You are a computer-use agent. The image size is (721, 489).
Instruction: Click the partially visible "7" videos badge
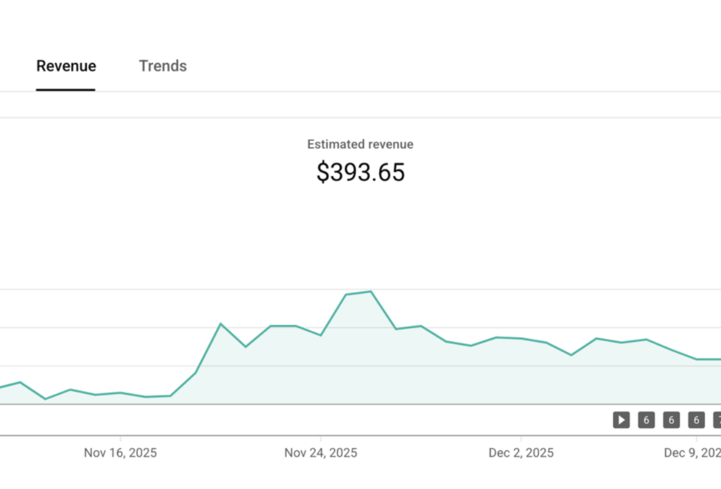pos(717,420)
